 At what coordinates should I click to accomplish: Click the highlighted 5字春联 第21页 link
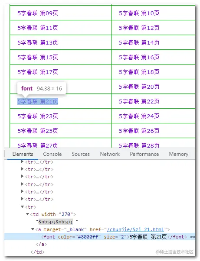coord(38,101)
